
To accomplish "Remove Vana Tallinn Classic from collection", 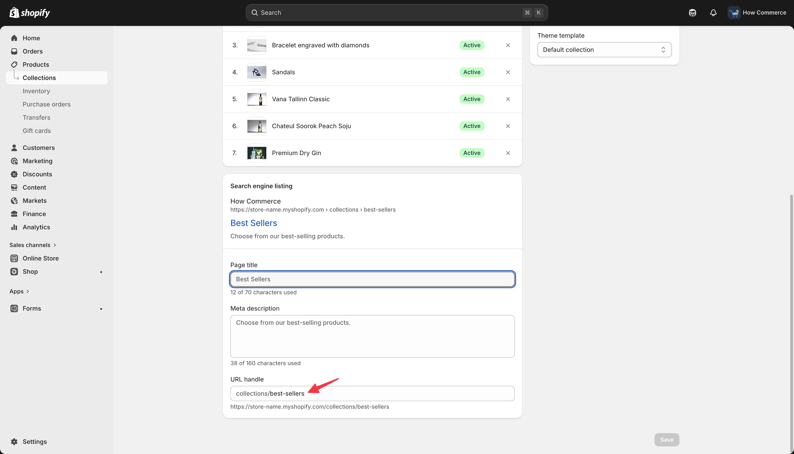I will (x=508, y=99).
